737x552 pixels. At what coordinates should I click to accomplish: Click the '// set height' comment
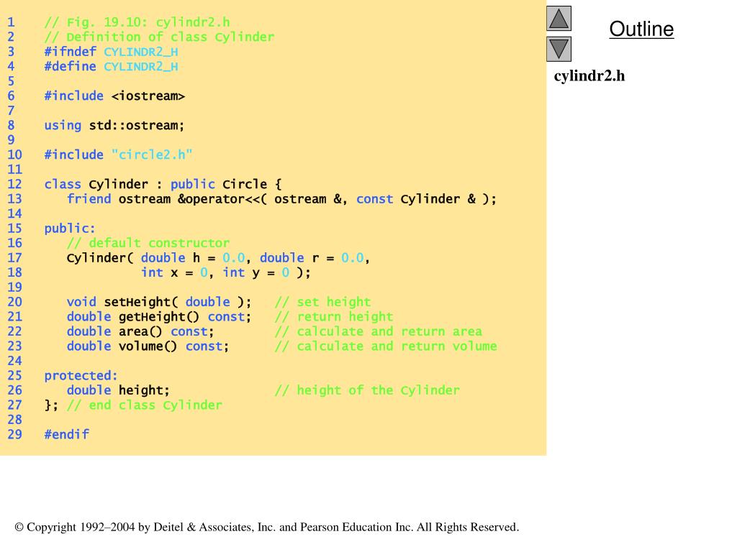tap(322, 303)
